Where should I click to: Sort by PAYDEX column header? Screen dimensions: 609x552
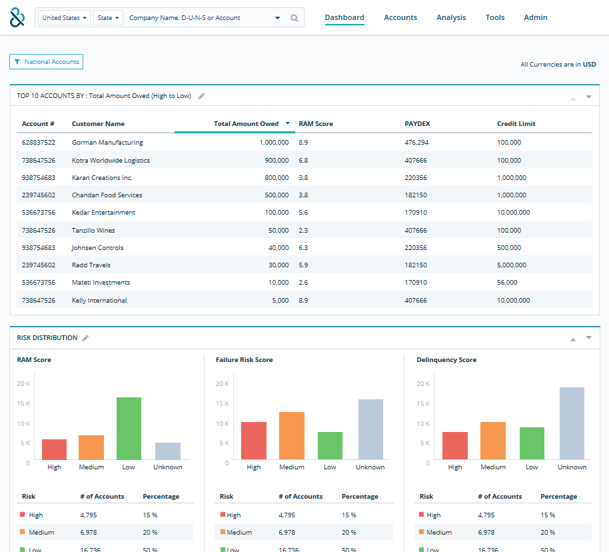pos(417,123)
